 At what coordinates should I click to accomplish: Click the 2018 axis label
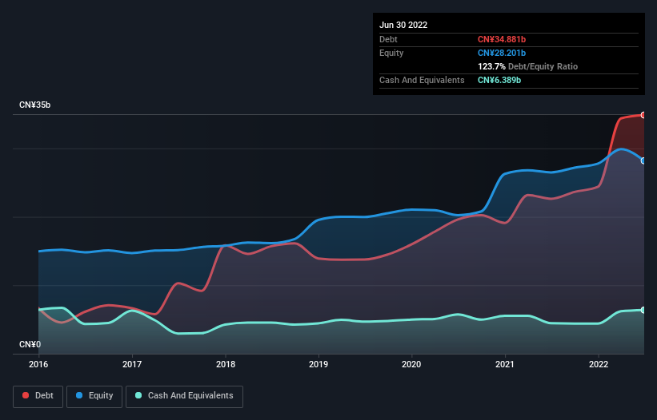point(226,364)
